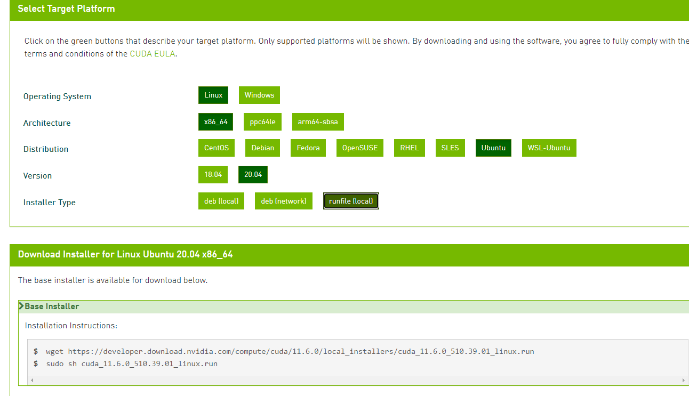
Task: Click the Operating System label
Action: coord(57,96)
